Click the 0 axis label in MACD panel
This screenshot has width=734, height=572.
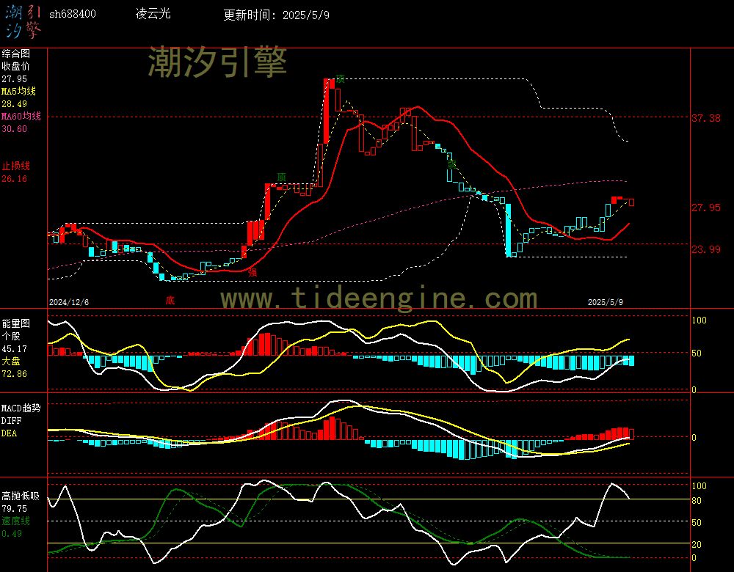pyautogui.click(x=694, y=437)
